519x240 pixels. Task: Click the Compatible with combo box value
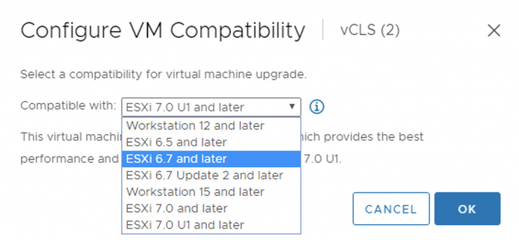[203, 107]
